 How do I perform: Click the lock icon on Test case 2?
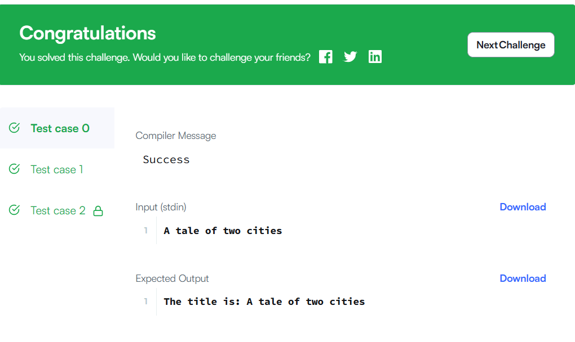coord(98,211)
